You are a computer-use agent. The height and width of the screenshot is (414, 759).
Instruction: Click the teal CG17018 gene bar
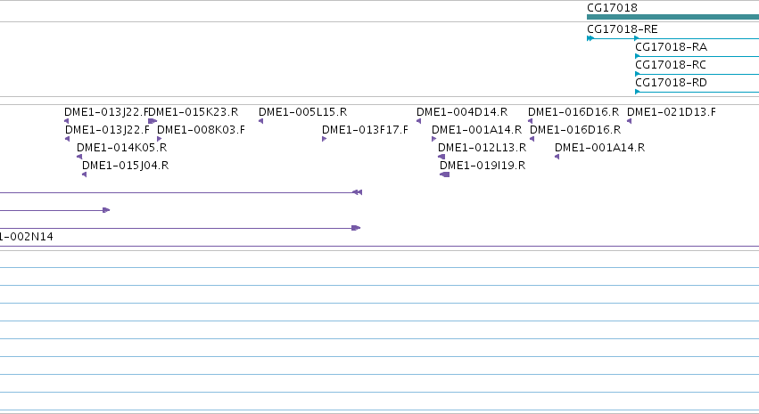[672, 17]
